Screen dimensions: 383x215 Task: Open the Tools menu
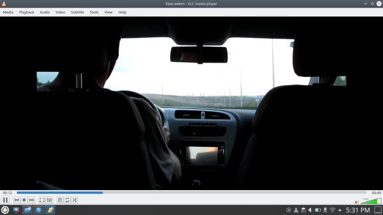tap(94, 12)
